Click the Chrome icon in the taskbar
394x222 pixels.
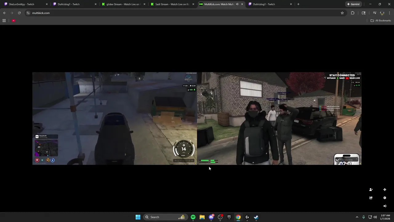pos(238,217)
